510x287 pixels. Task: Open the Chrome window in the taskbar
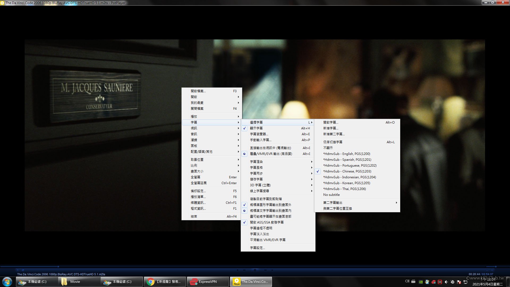[165, 282]
